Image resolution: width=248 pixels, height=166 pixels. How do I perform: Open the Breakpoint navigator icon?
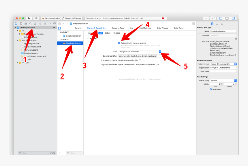50,24
